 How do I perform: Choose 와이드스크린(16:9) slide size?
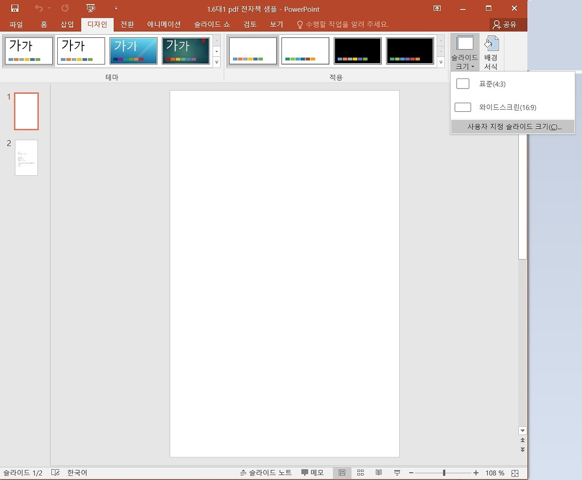click(x=512, y=107)
